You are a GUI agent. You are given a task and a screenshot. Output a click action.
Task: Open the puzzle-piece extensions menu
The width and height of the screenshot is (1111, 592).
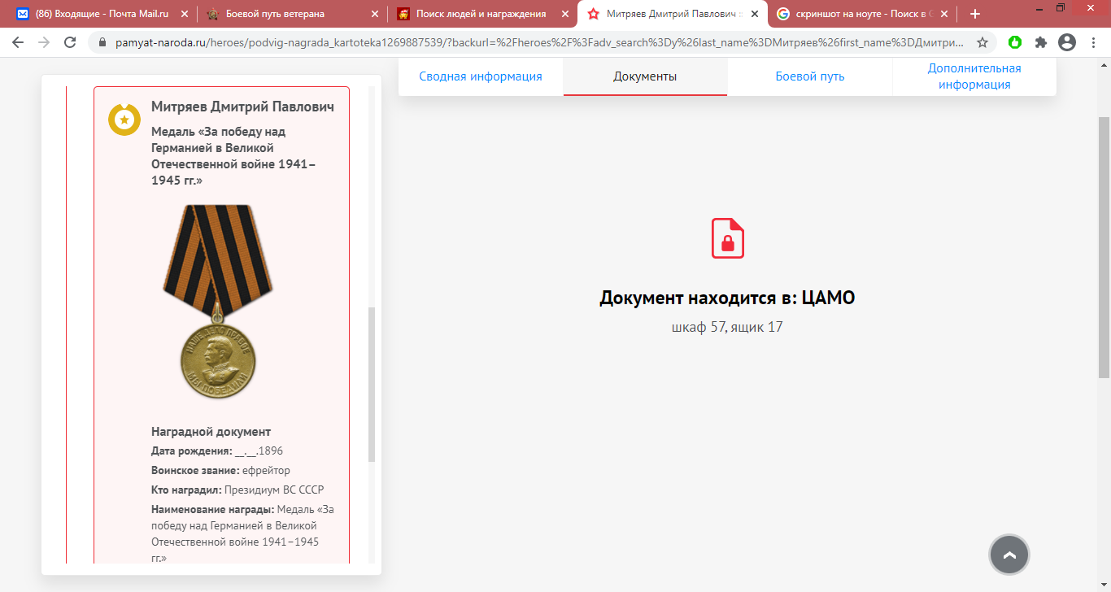(1040, 42)
